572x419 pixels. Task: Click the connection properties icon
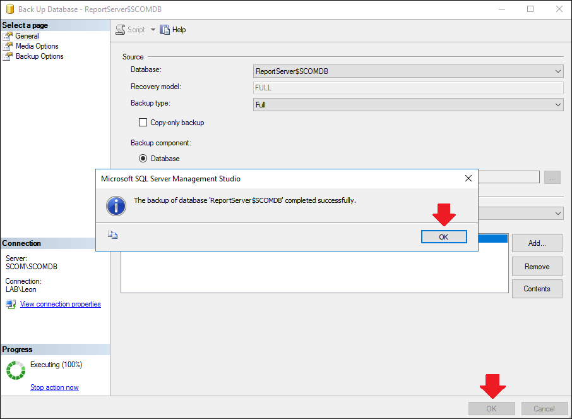click(x=11, y=304)
